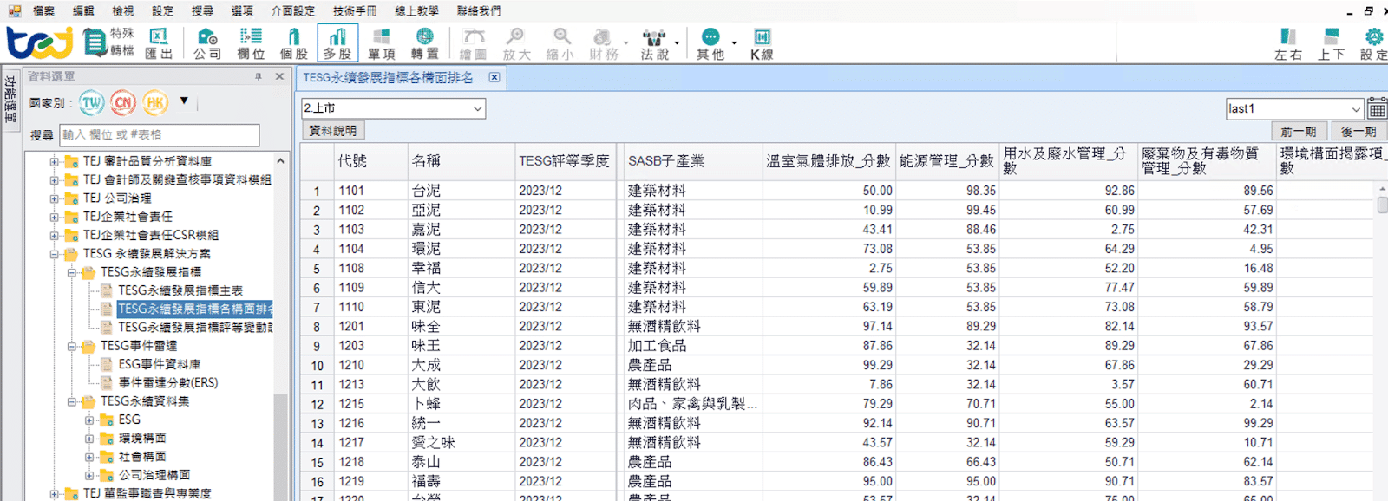Viewport: 1388px width, 501px height.
Task: Click the search field in 資料選單 panel
Action: 160,135
